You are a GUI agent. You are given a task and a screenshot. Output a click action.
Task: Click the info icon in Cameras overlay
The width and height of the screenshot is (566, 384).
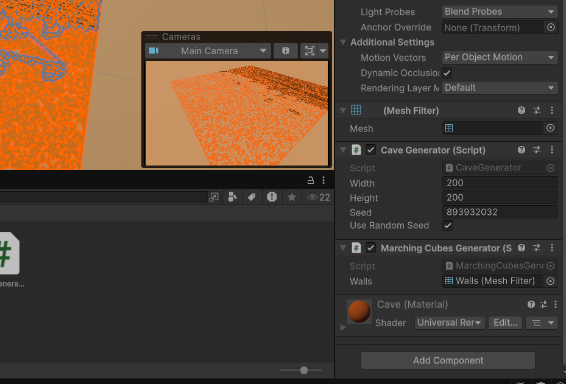(285, 51)
